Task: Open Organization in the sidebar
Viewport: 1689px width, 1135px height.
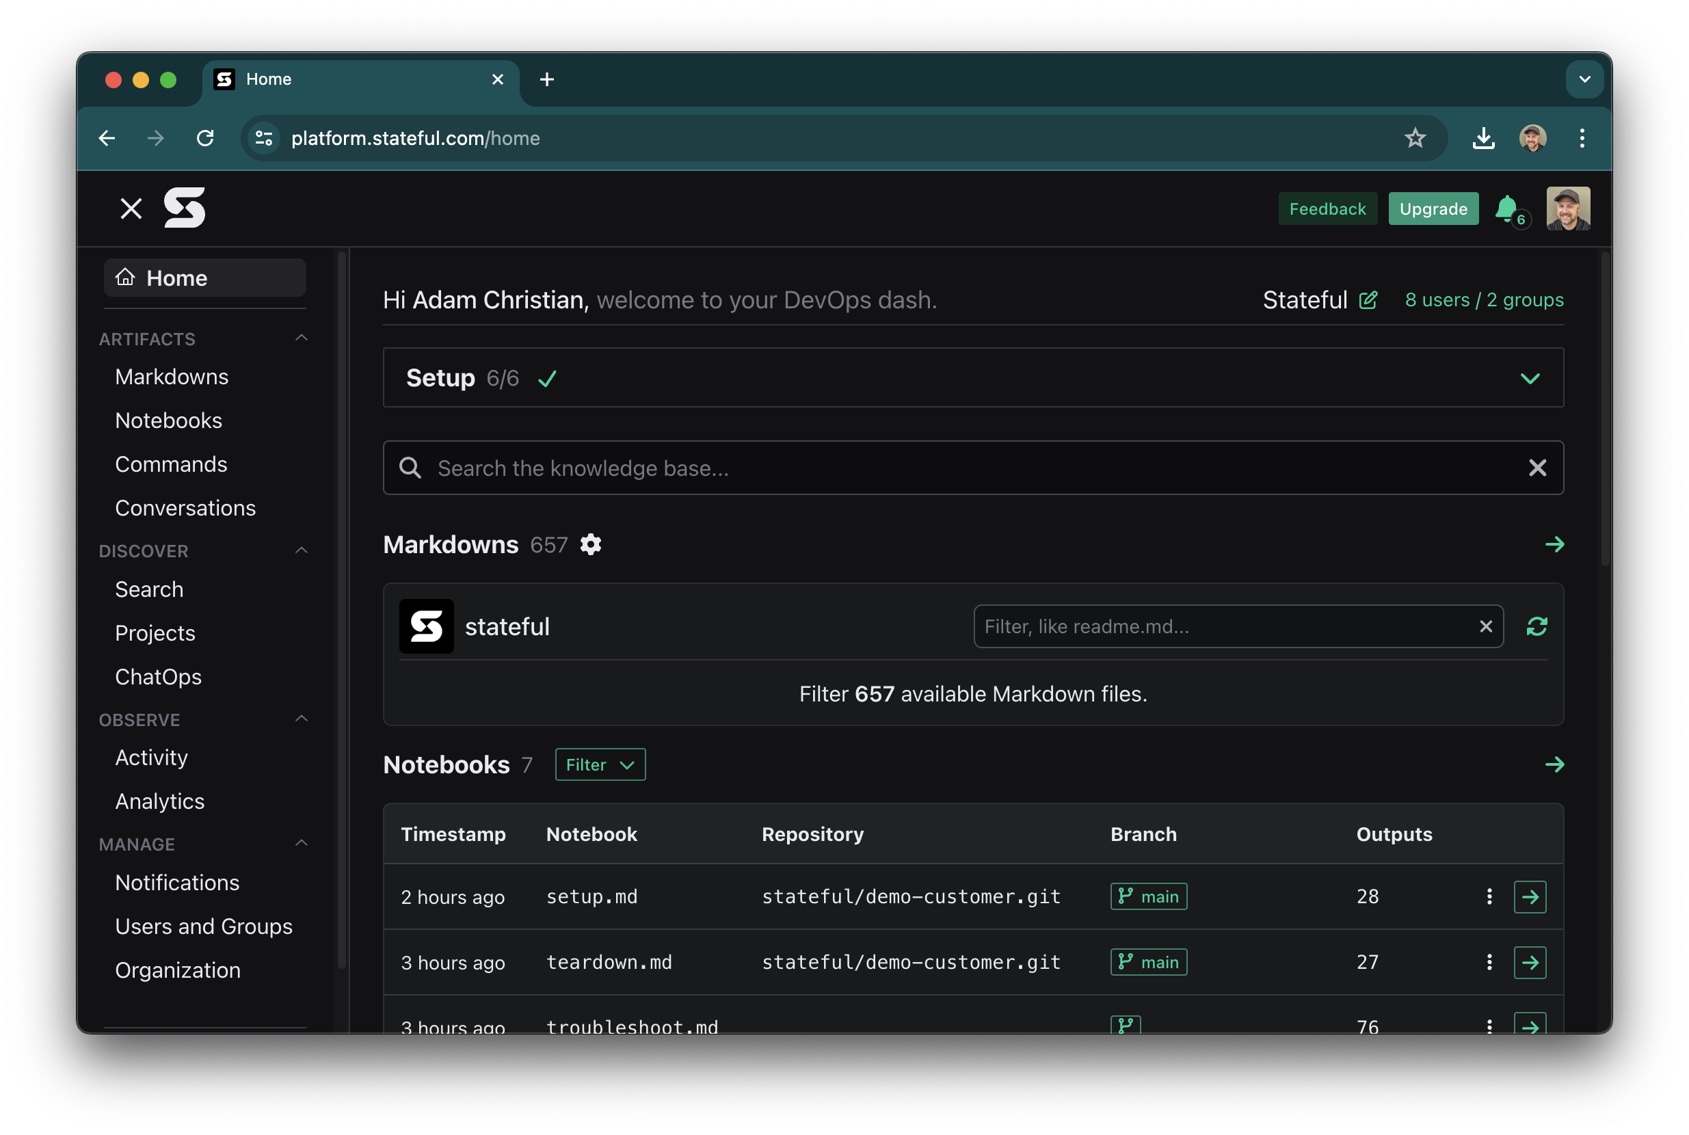Action: (177, 970)
